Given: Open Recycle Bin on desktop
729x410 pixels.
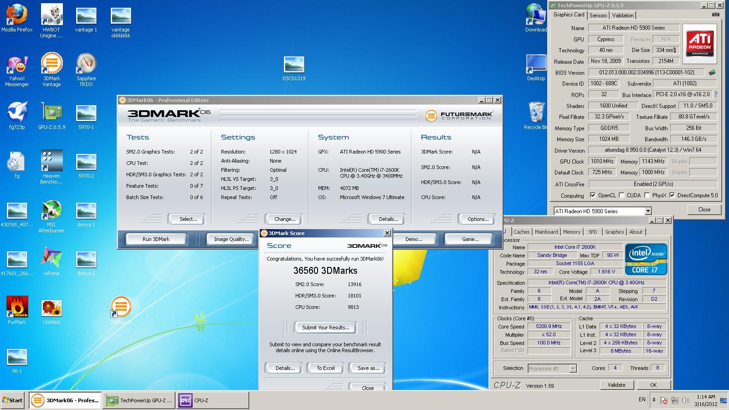Looking at the screenshot, I should [x=536, y=116].
